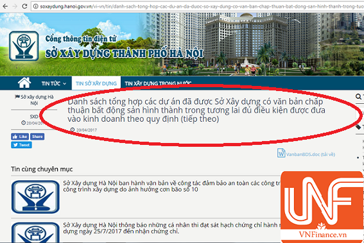Click thumbnail of the bão số 10 article
Image resolution: width=364 pixels, height=243 pixels.
coord(35,197)
